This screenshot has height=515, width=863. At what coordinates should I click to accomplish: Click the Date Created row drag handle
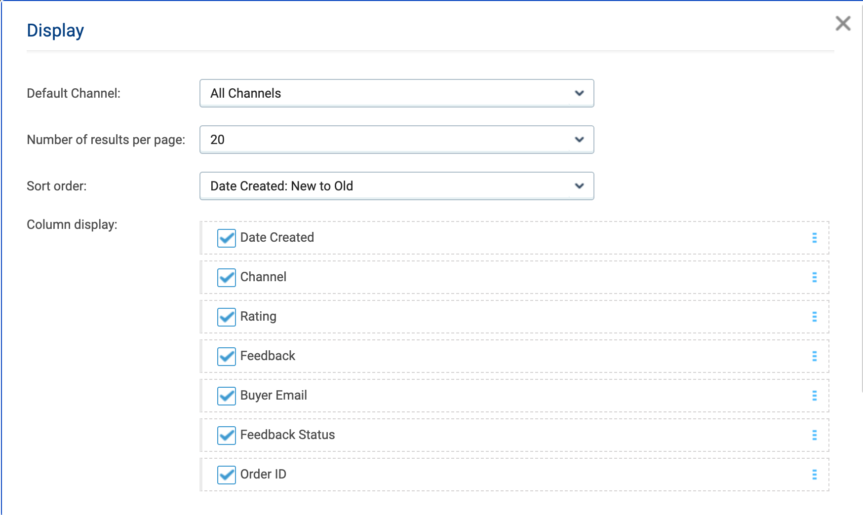(x=815, y=238)
